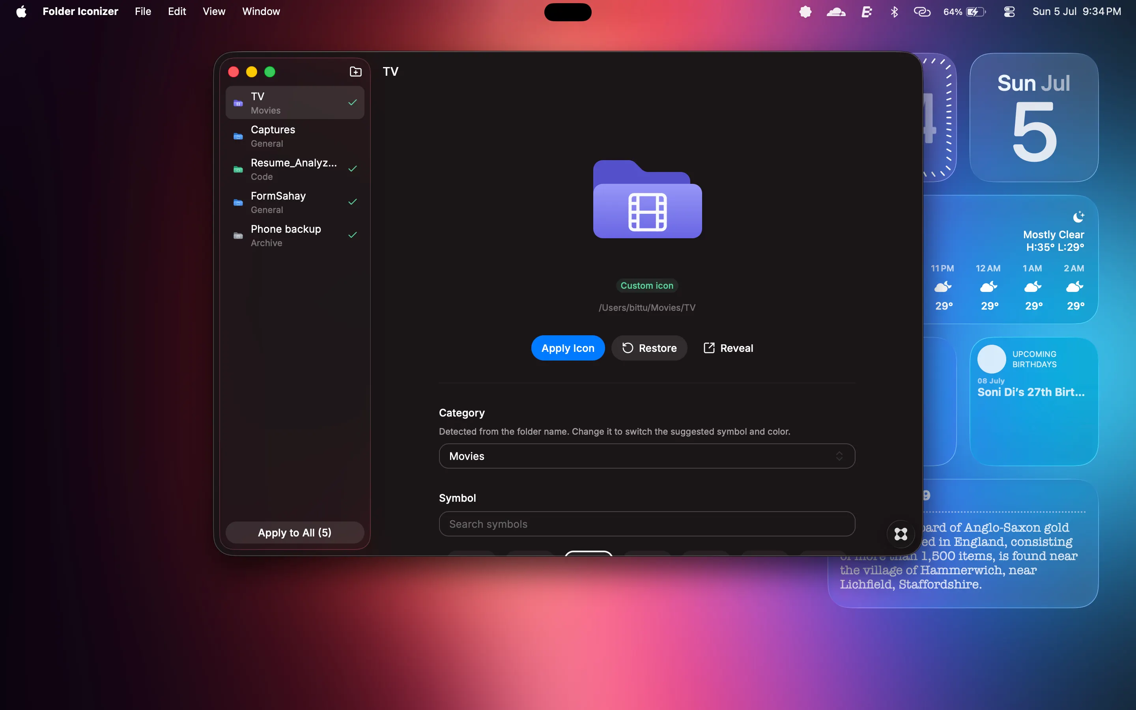Click the Captures folder icon

coord(238,136)
